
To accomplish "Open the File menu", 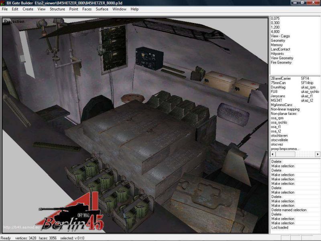I will pyautogui.click(x=5, y=9).
